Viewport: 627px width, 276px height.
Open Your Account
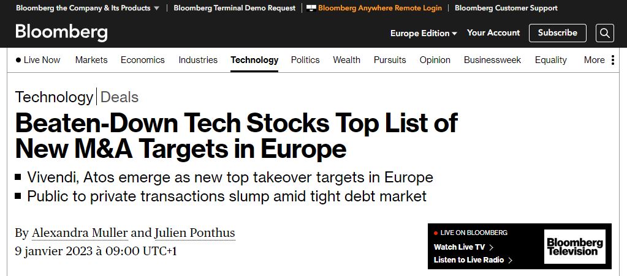[493, 33]
